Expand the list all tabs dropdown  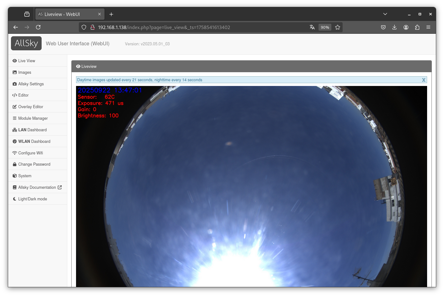coord(385,14)
